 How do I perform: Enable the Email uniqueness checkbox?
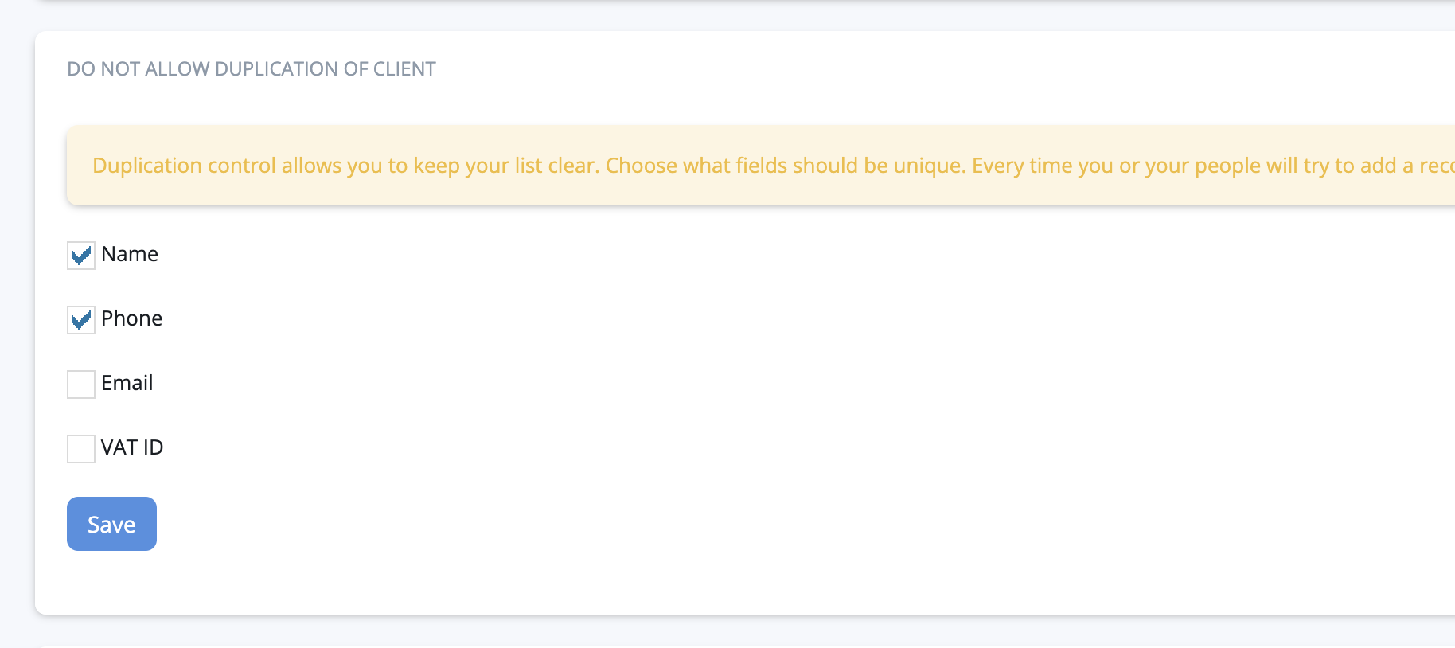pyautogui.click(x=81, y=385)
